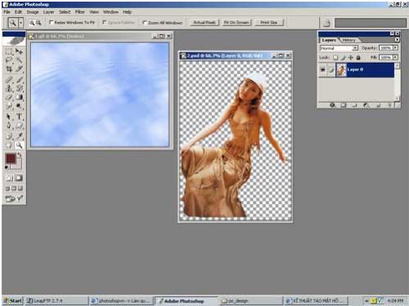This screenshot has height=306, width=409.
Task: Open the Layers palette flyout menu
Action: pos(397,40)
